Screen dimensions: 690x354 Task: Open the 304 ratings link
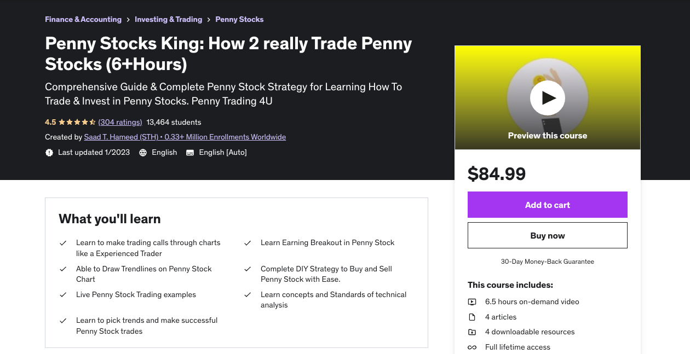[x=120, y=122]
